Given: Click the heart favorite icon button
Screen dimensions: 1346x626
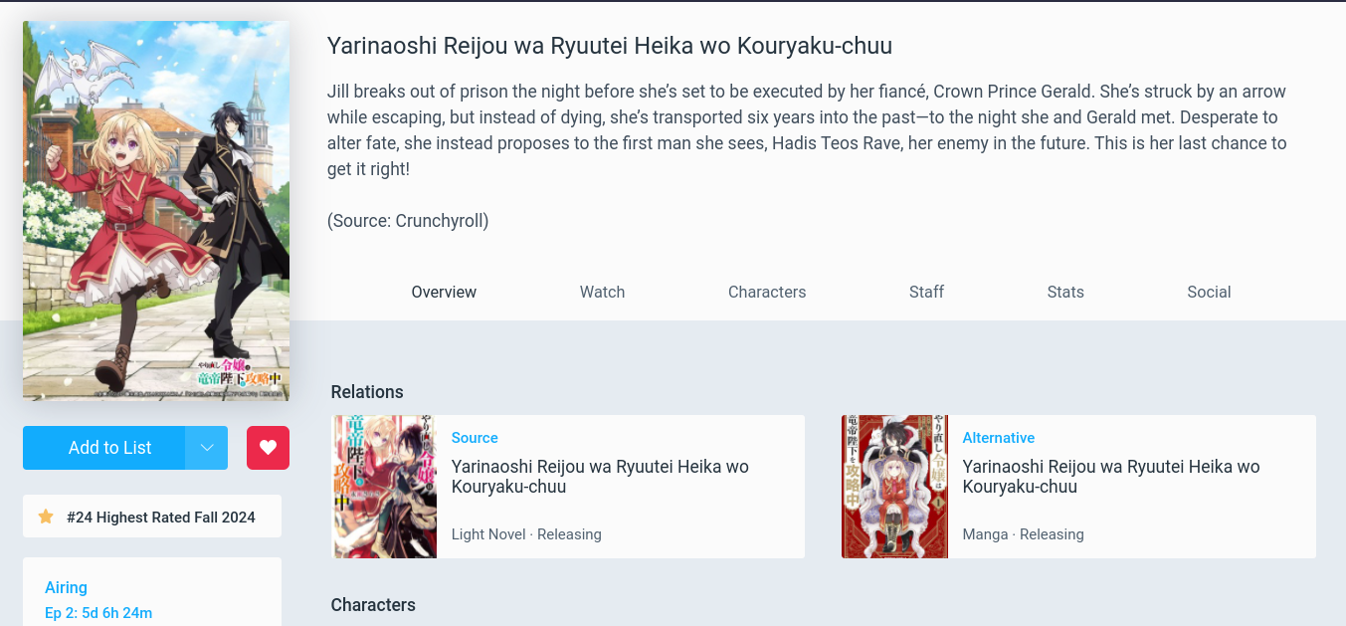Looking at the screenshot, I should (268, 448).
